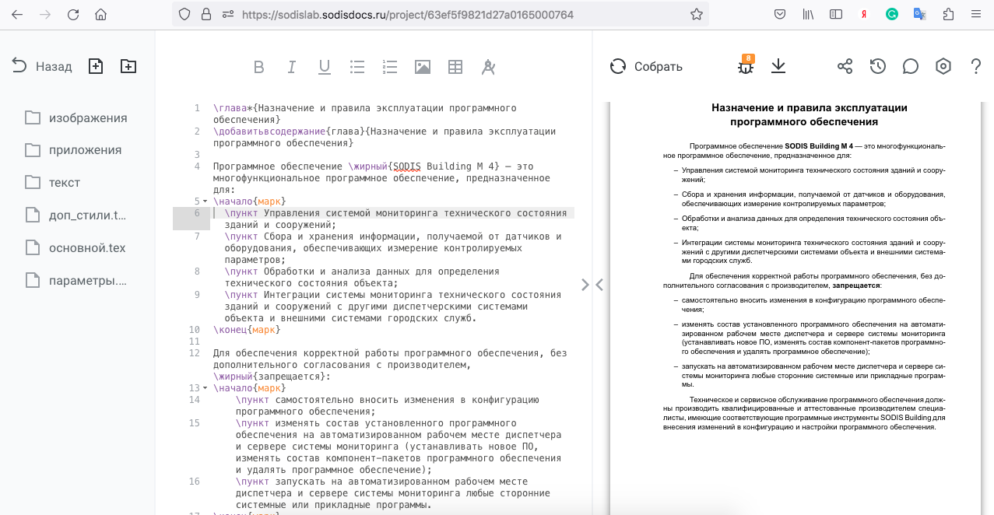Open the issues list showing 8 warnings

(x=745, y=67)
